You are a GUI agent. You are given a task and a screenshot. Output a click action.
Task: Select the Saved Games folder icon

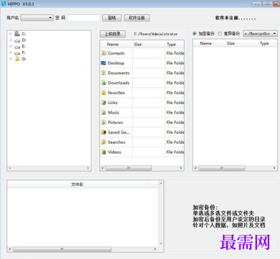click(103, 132)
